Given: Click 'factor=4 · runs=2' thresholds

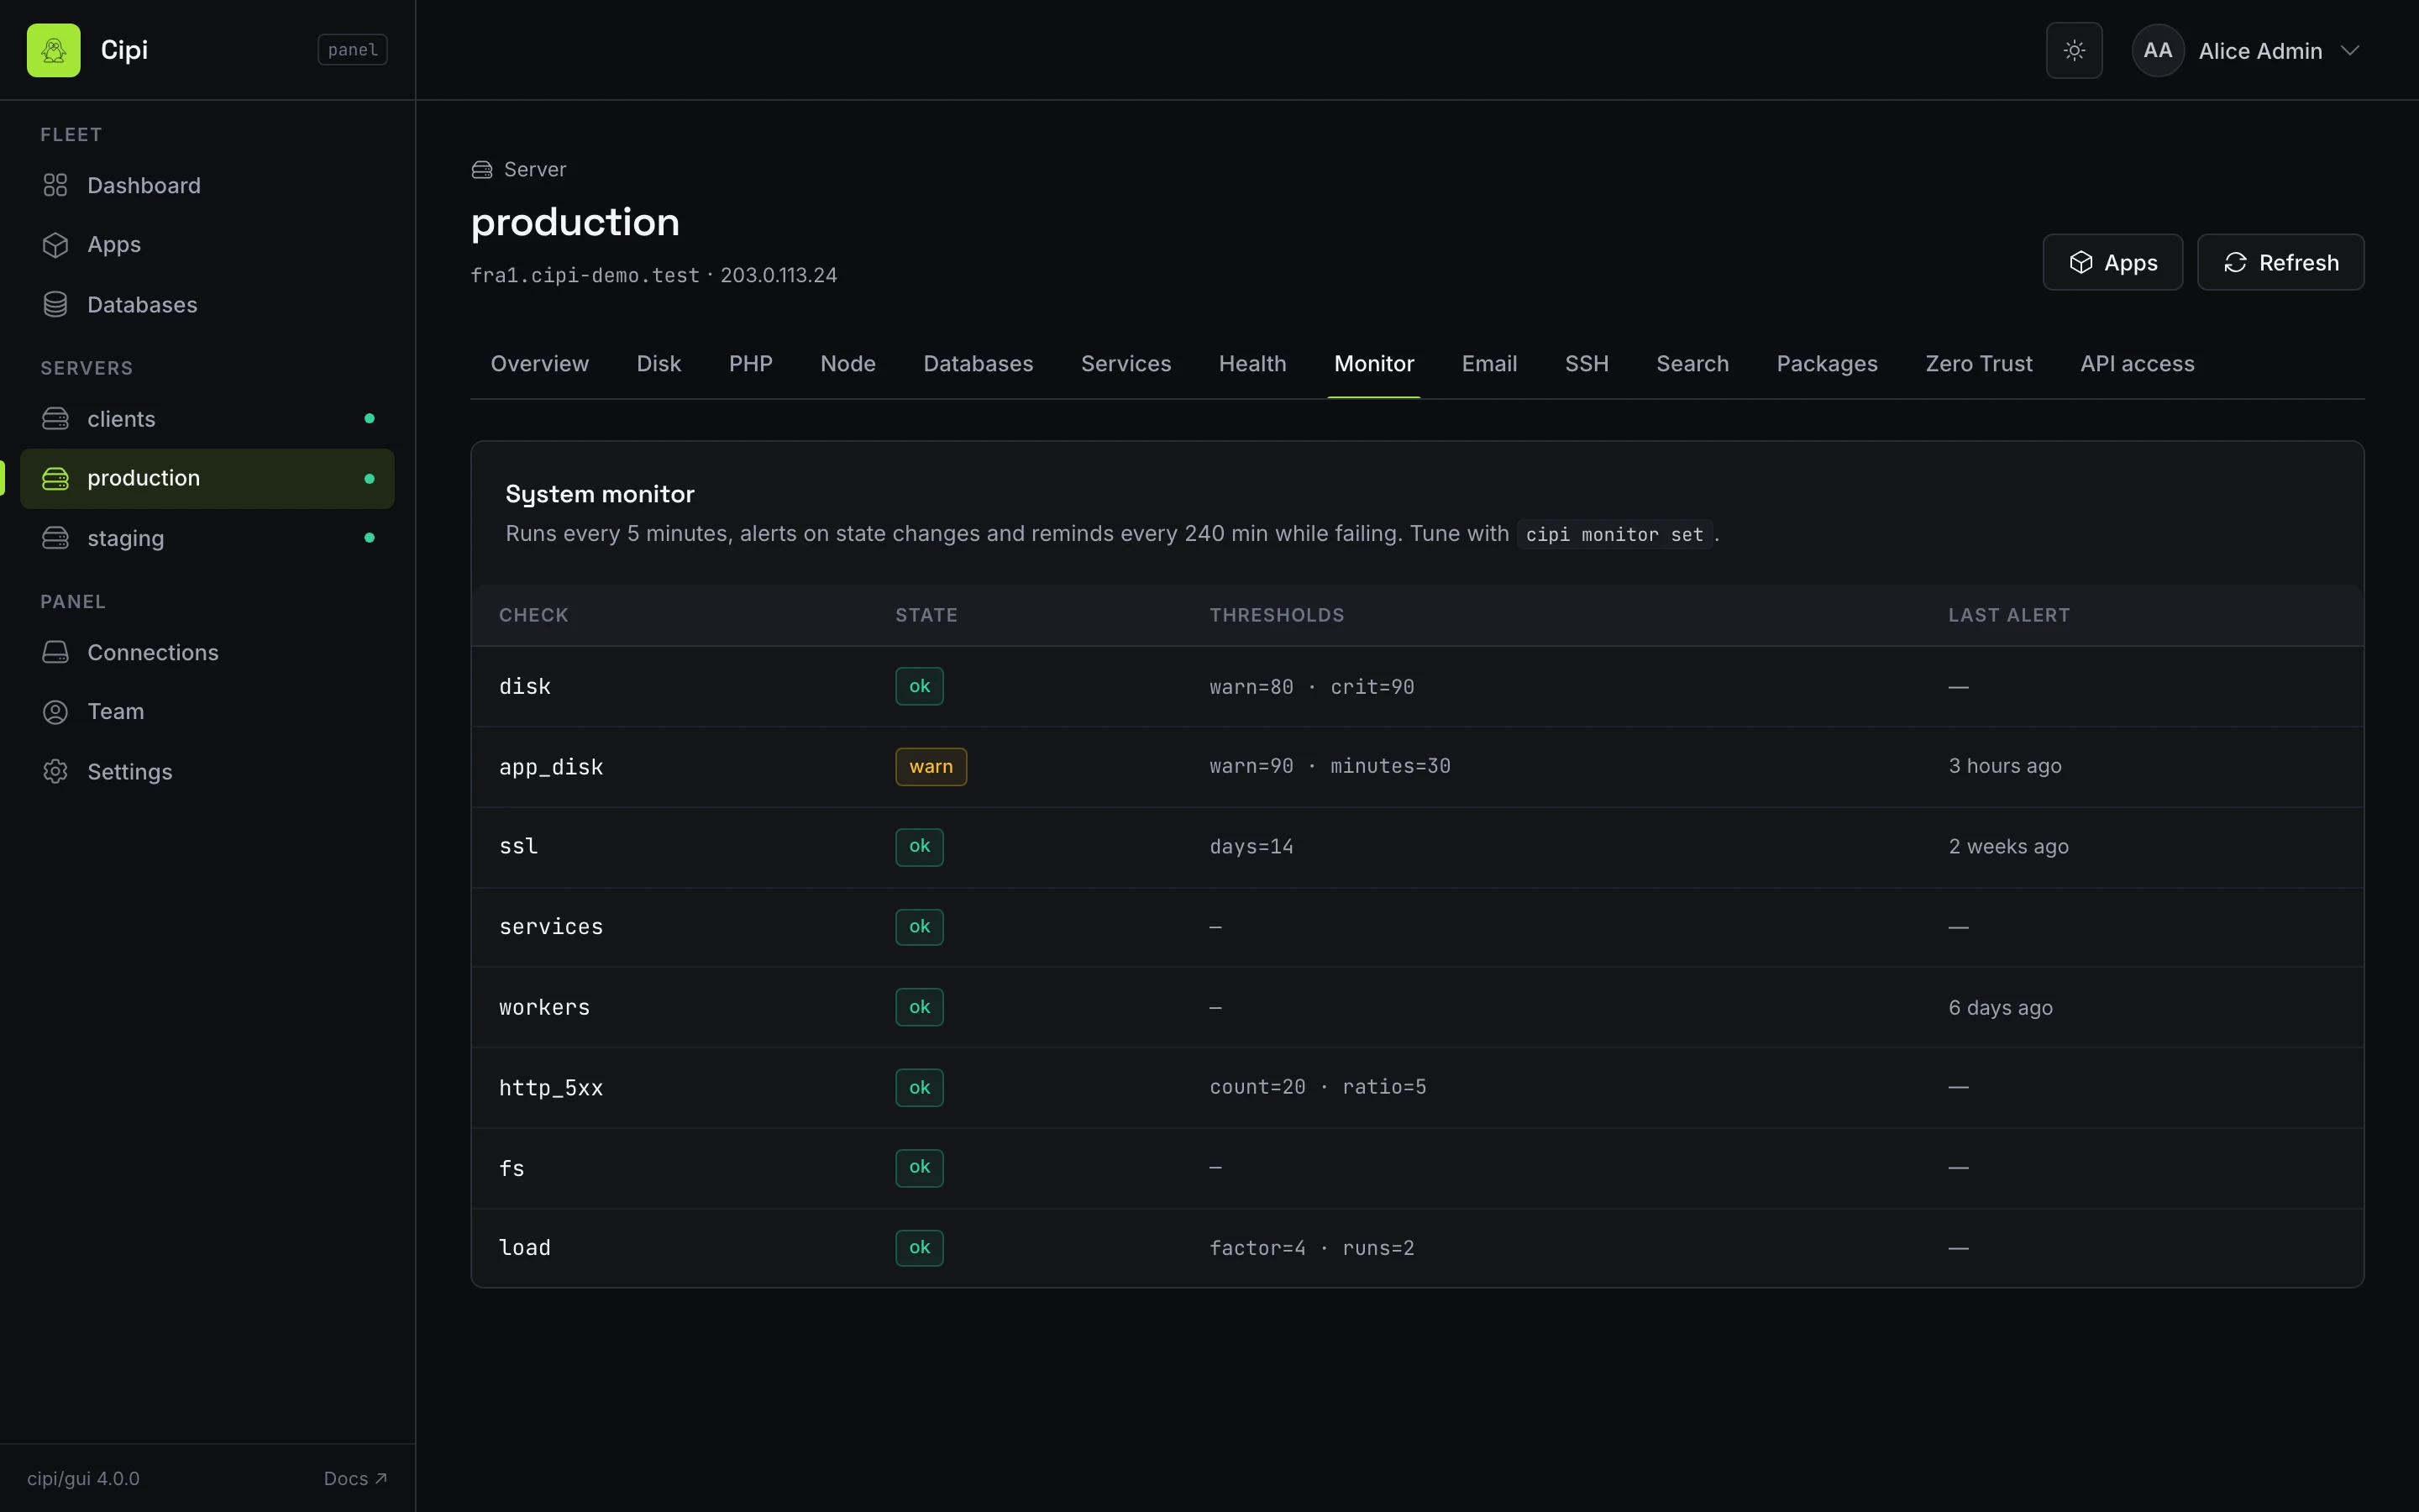Looking at the screenshot, I should (x=1311, y=1248).
